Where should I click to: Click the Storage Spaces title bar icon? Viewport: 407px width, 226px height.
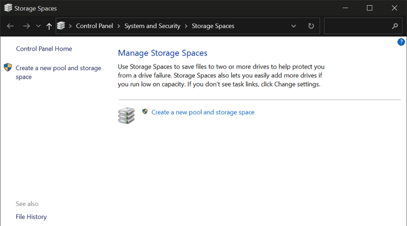[x=8, y=8]
